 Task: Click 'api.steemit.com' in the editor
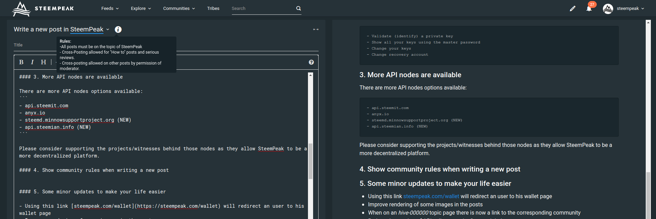click(x=47, y=106)
